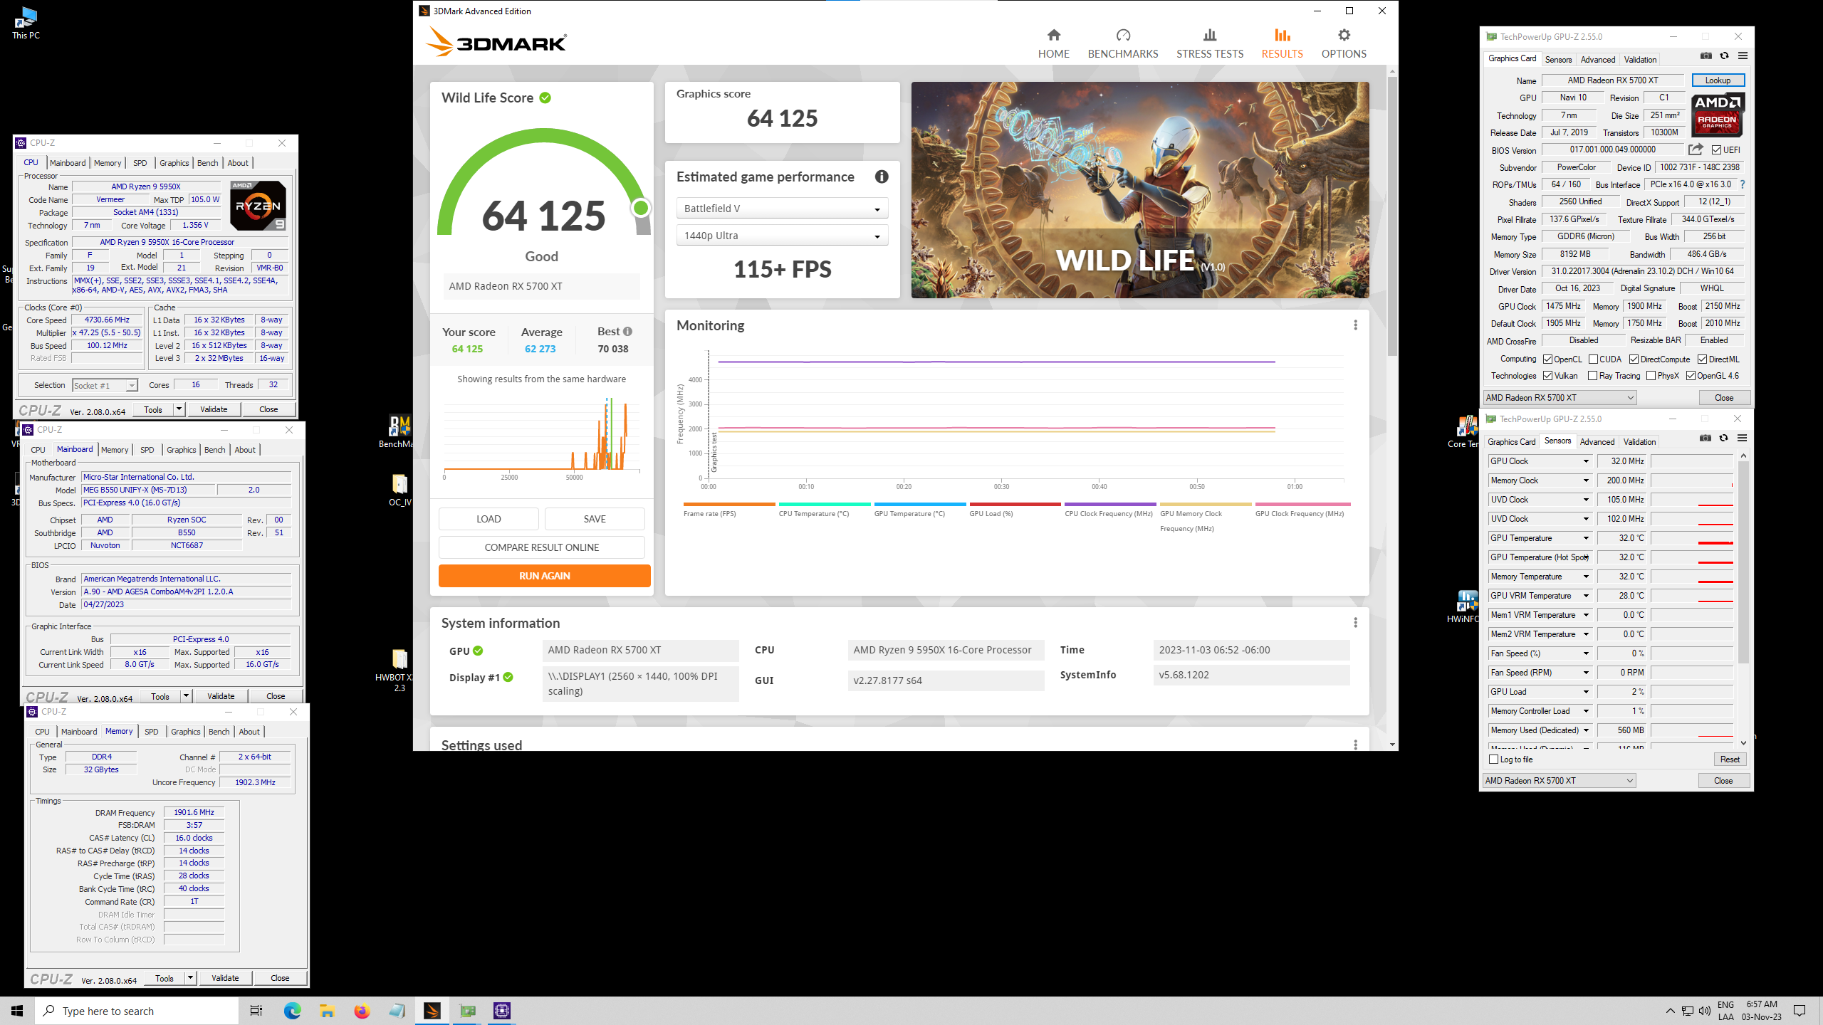Viewport: 1823px width, 1025px height.
Task: Open Settings used three-dot menu
Action: tap(1355, 745)
